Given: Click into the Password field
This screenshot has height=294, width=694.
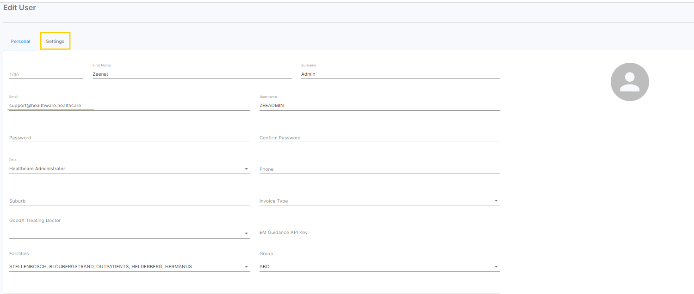Looking at the screenshot, I should pos(129,138).
